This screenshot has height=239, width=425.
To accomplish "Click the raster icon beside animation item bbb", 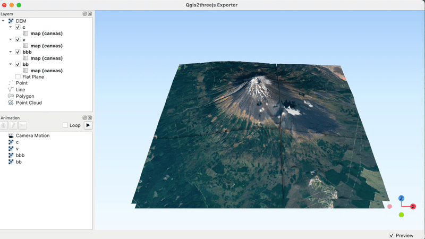I will 11,155.
